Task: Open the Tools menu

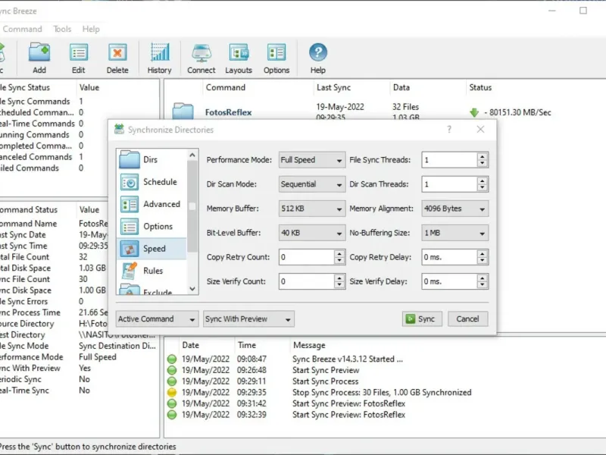Action: click(x=62, y=29)
